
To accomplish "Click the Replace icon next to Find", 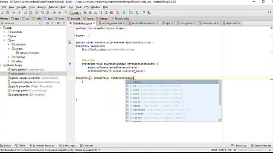I will (x=48, y=13).
